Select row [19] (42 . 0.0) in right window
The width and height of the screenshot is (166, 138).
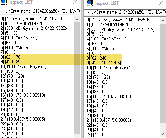[x=97, y=111]
